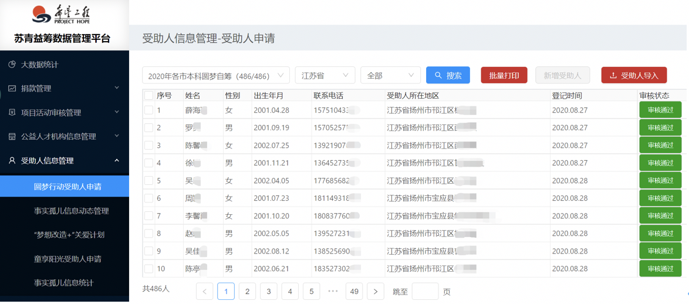Click 审核通过 button for row 3

(660, 146)
